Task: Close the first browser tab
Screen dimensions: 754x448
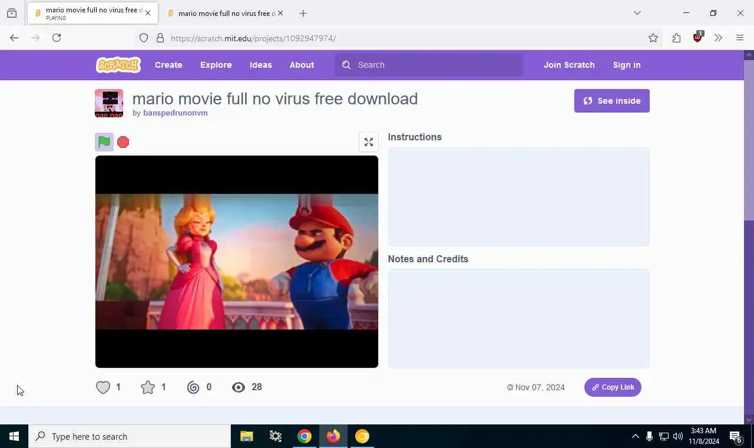Action: click(x=148, y=13)
